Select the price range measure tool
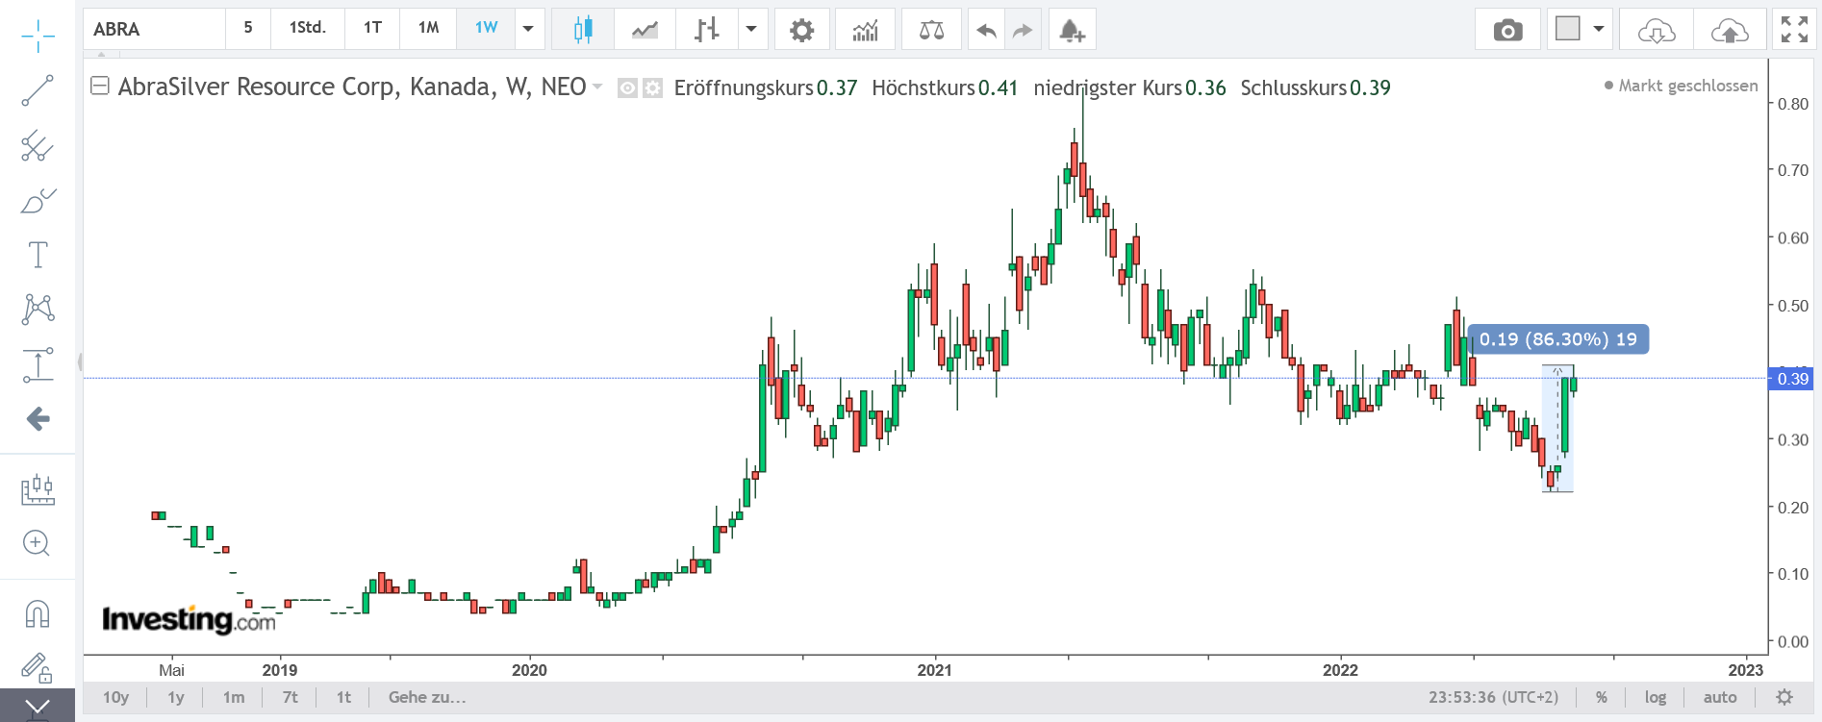 click(x=38, y=364)
